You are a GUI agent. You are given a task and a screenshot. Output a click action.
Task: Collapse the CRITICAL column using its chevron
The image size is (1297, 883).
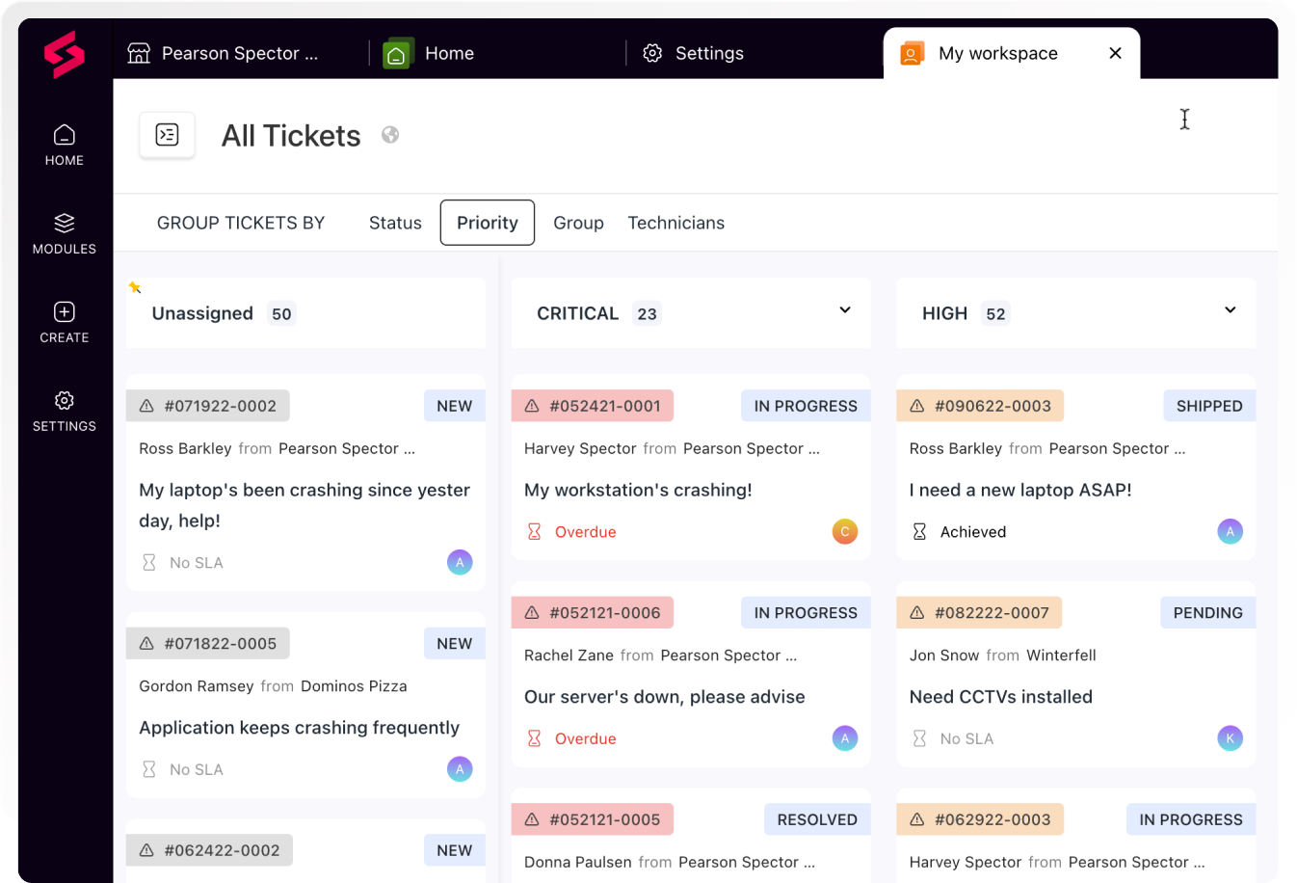pyautogui.click(x=844, y=310)
